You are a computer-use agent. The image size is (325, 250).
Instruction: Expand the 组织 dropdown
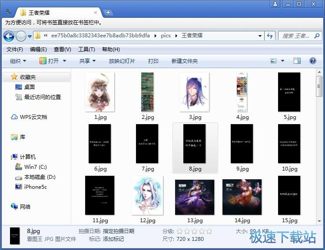point(18,61)
